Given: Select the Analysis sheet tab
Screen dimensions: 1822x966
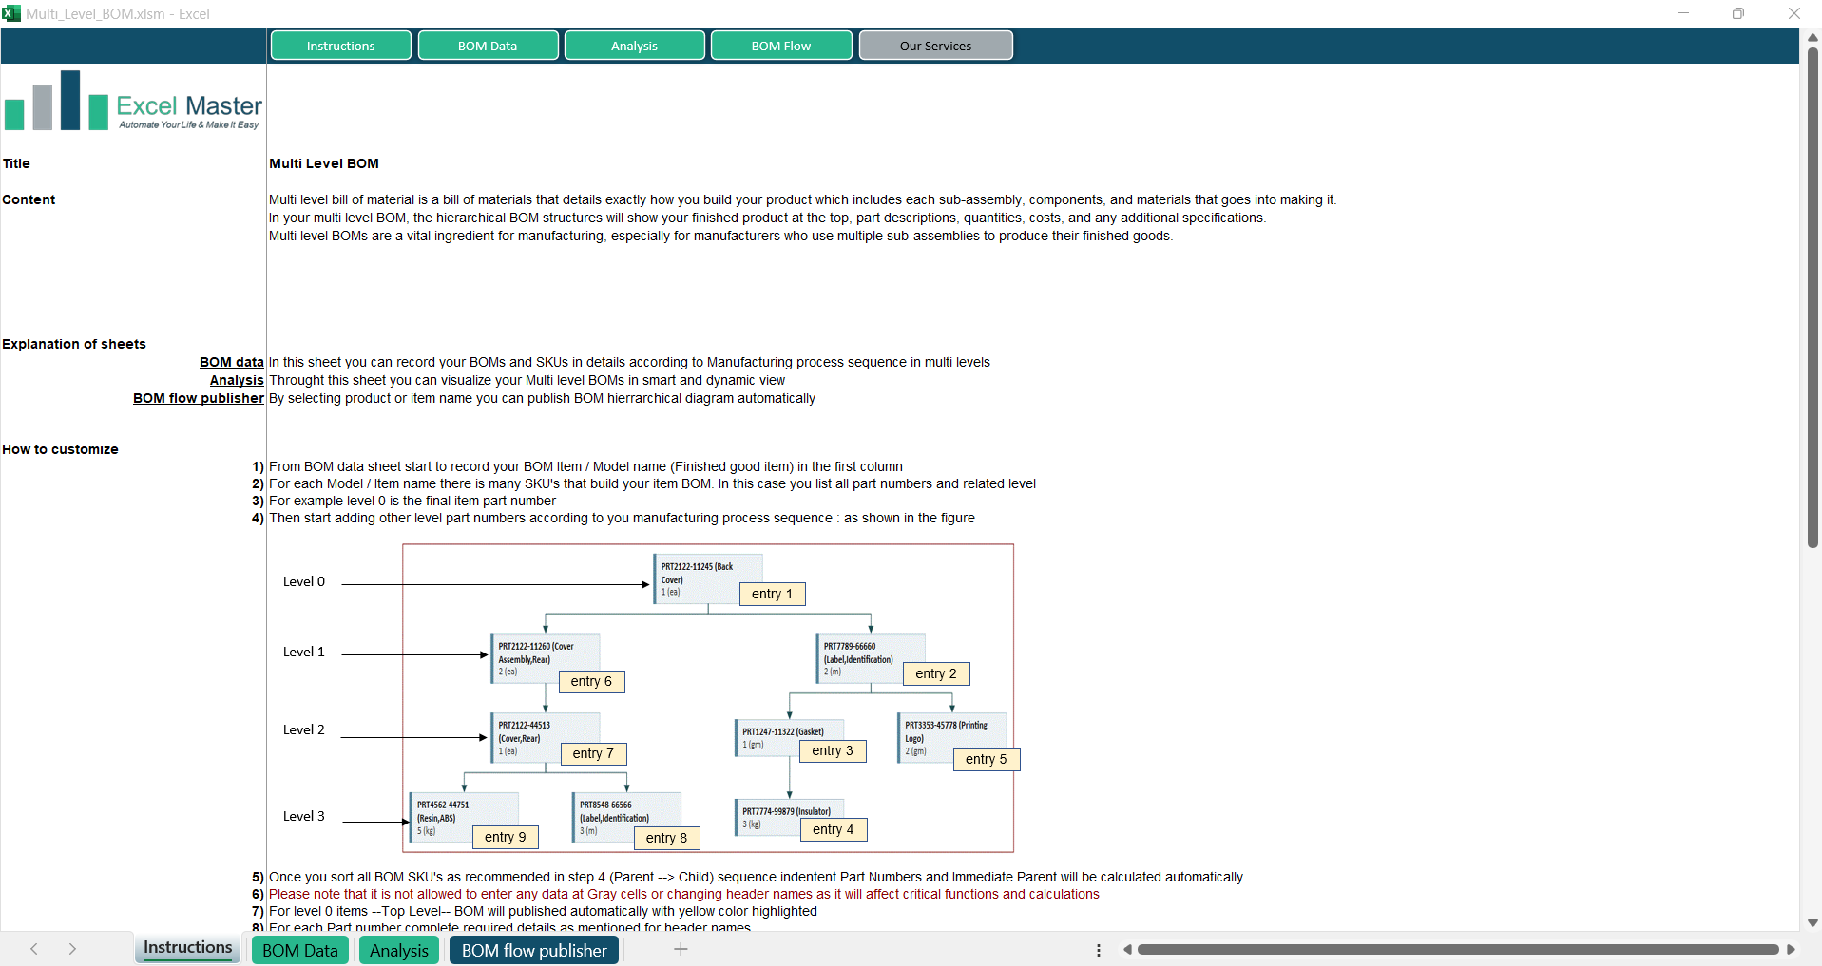Looking at the screenshot, I should [x=398, y=950].
